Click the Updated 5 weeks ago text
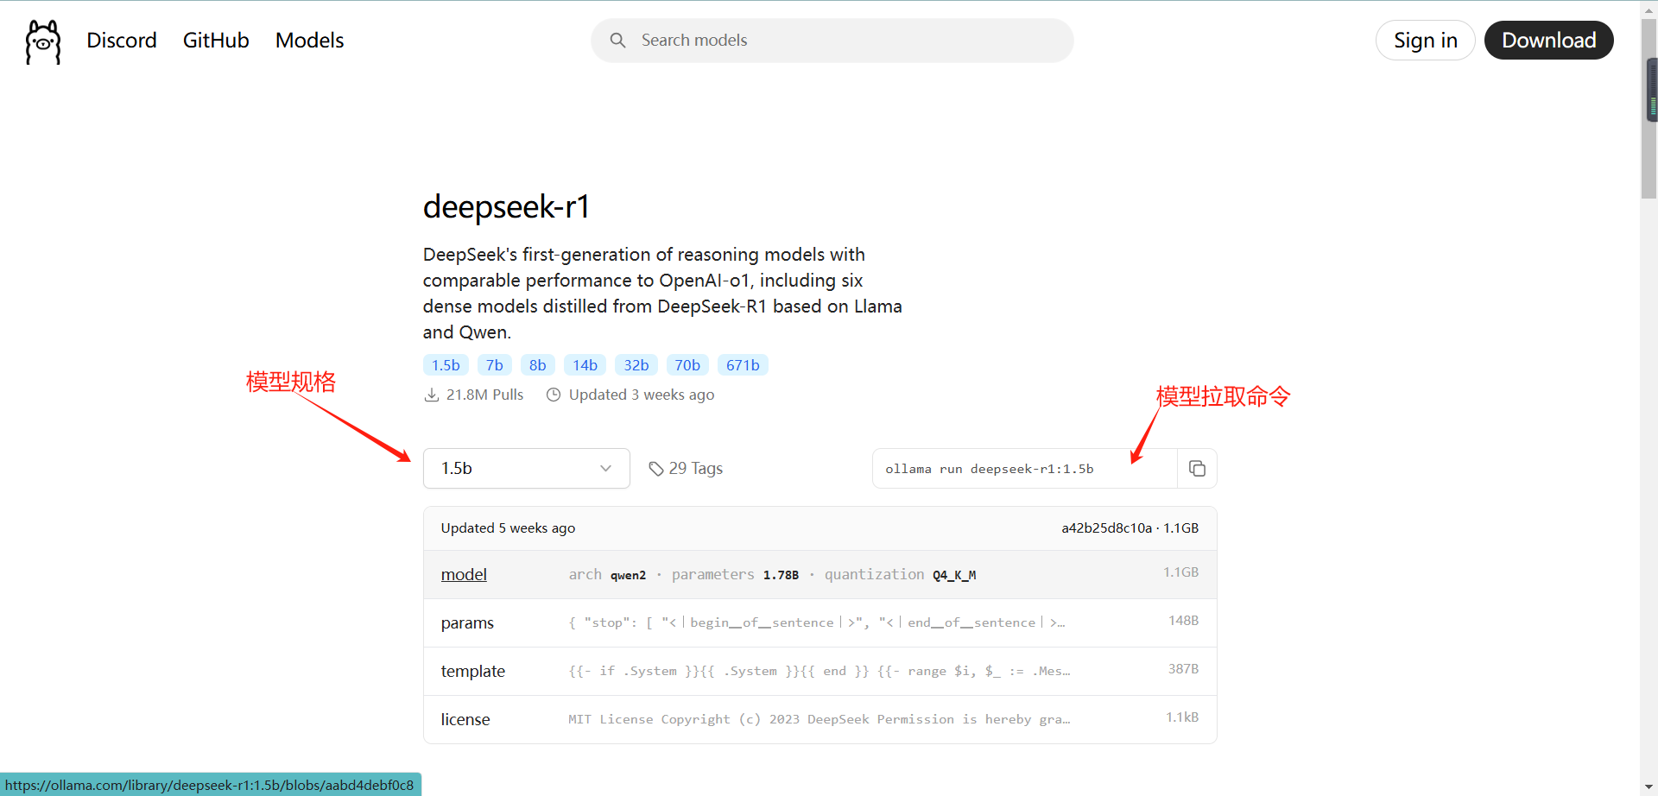Viewport: 1658px width, 796px height. (508, 528)
